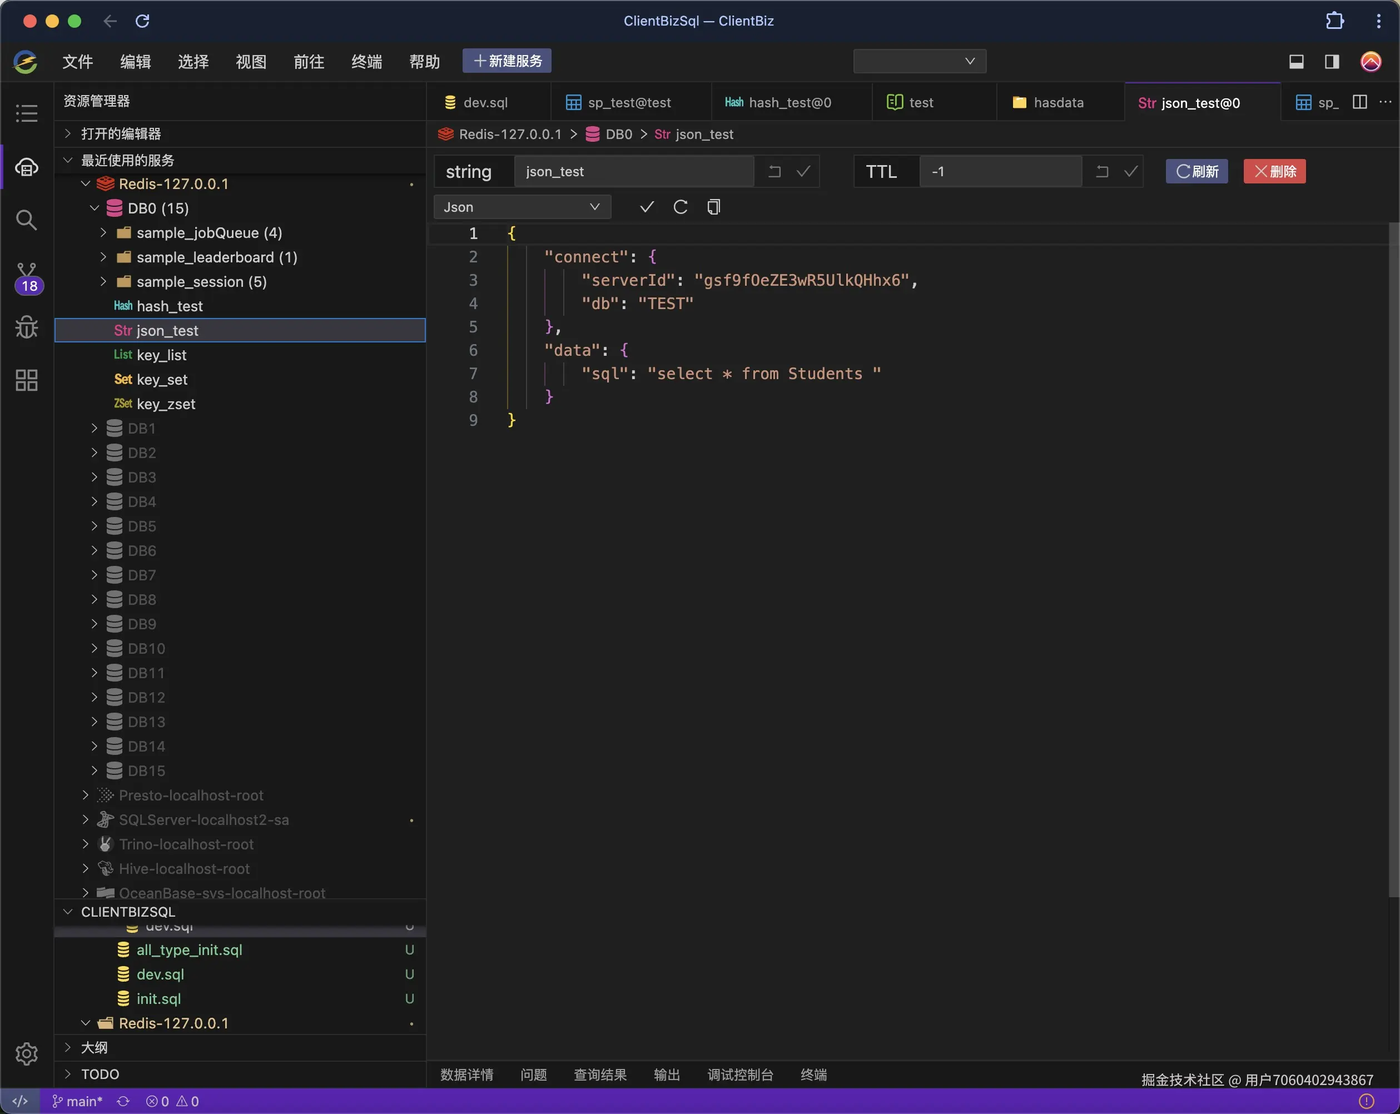
Task: Open the settings gear at sidebar bottom
Action: (26, 1053)
